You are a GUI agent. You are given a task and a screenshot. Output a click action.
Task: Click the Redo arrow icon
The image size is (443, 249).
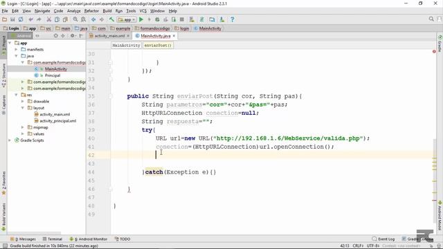click(x=39, y=19)
